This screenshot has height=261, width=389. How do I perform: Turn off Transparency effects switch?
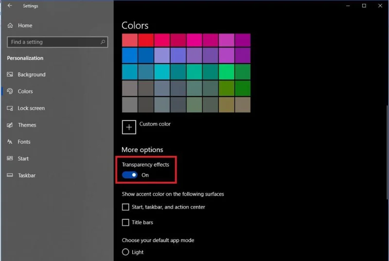(x=129, y=175)
